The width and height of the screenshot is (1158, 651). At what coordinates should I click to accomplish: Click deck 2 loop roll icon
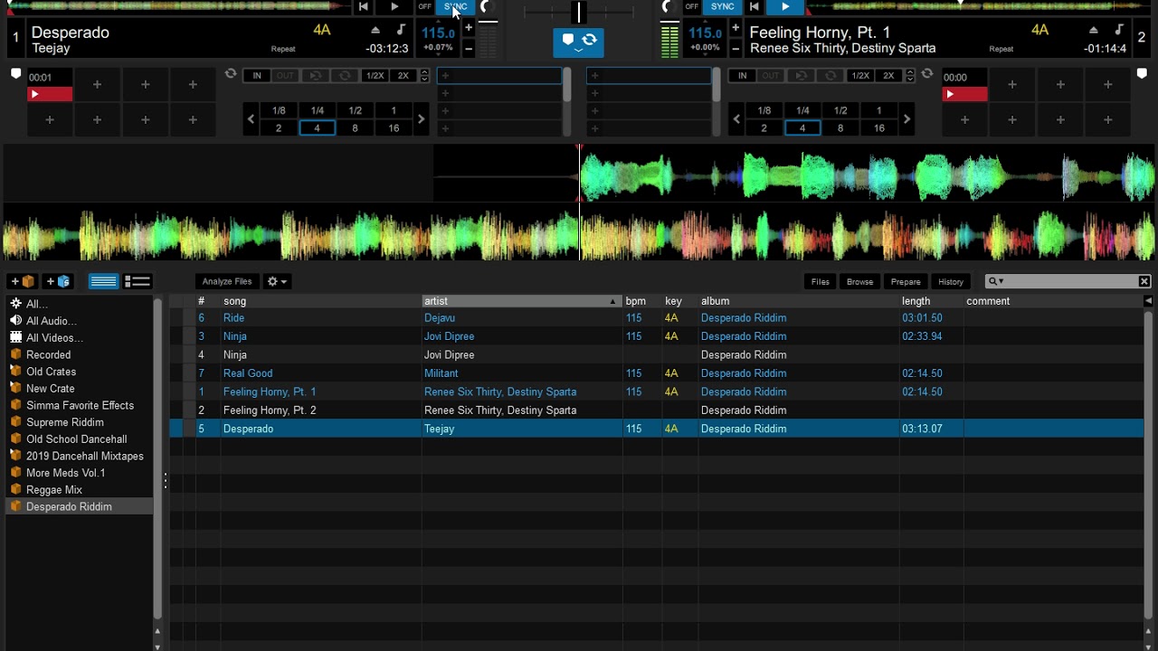point(927,74)
